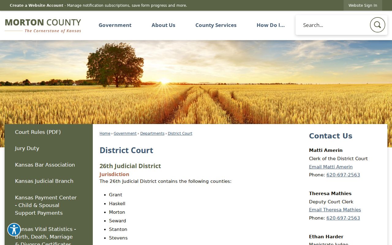Open the County Services menu
Image resolution: width=392 pixels, height=245 pixels.
pyautogui.click(x=216, y=25)
